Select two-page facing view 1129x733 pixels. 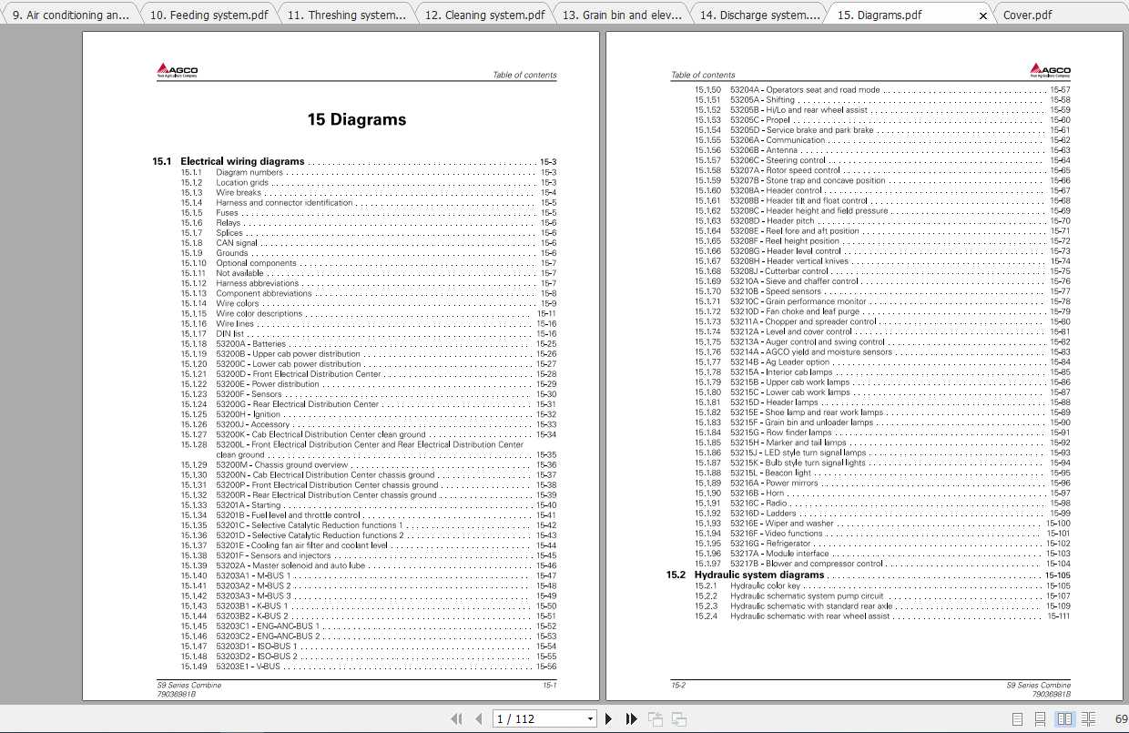pyautogui.click(x=1064, y=718)
